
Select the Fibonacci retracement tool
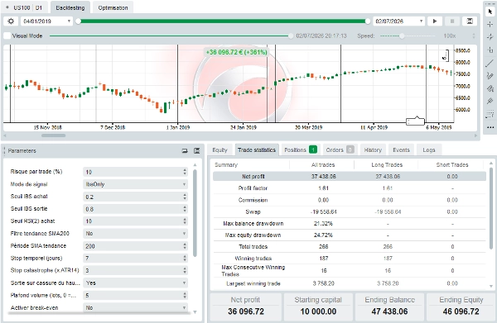(490, 114)
